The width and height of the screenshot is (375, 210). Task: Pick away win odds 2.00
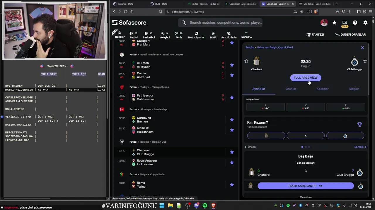pos(346,107)
